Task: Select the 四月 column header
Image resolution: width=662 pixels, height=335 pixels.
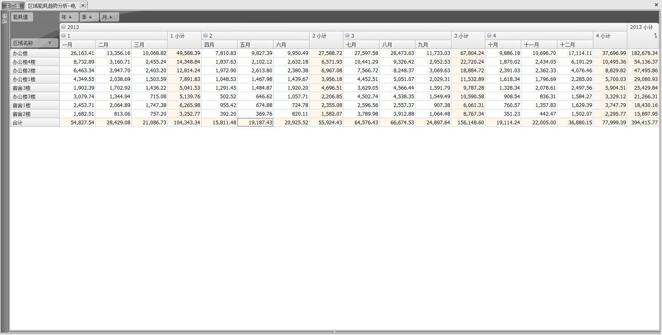Action: coord(219,45)
